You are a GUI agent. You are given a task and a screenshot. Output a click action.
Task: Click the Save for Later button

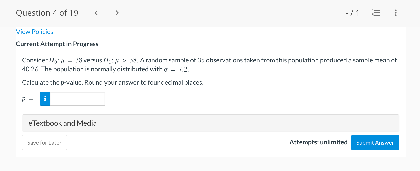44,143
